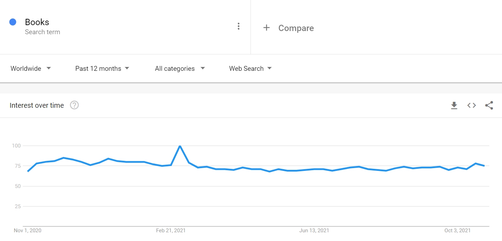Share the Interest over time chart

489,105
